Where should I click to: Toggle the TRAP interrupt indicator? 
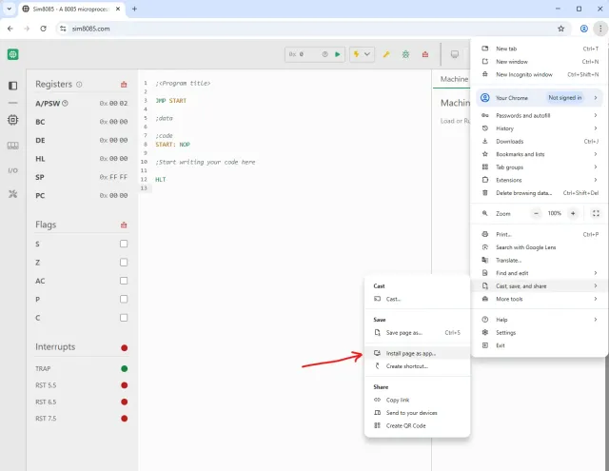pyautogui.click(x=125, y=368)
